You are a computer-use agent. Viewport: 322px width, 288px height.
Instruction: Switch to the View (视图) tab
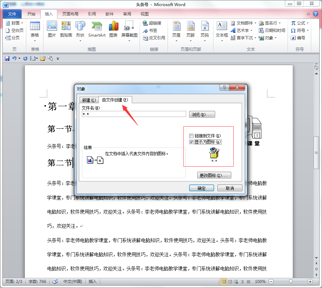coord(144,14)
